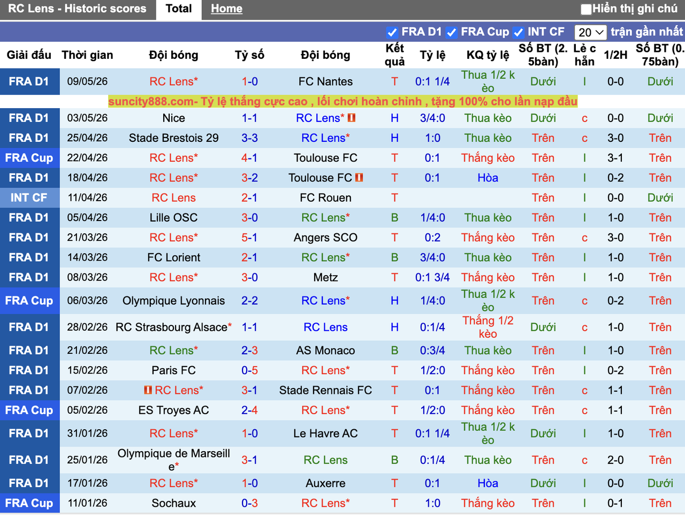Click the 'Hòa' handicap result in the Auxerre row
Image resolution: width=685 pixels, height=517 pixels.
(x=488, y=483)
